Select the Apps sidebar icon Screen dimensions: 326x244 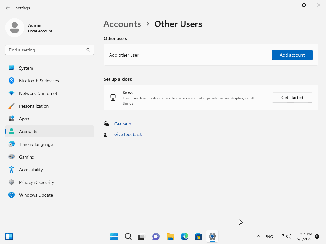pos(11,119)
